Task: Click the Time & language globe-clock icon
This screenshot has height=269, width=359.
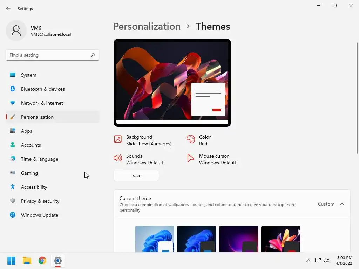Action: click(13, 159)
